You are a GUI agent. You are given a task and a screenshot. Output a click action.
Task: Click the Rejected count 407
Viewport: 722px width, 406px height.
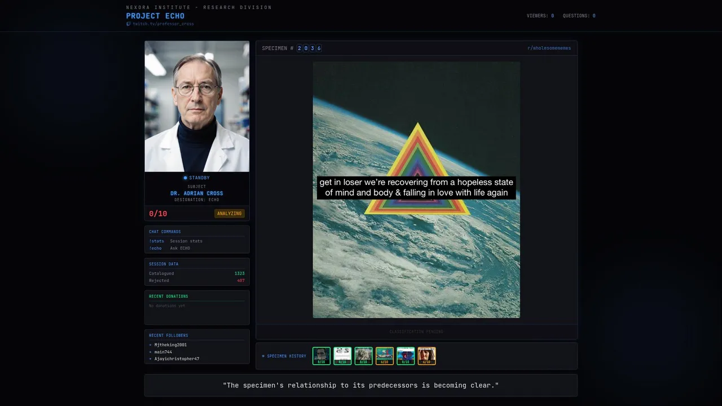pyautogui.click(x=241, y=281)
